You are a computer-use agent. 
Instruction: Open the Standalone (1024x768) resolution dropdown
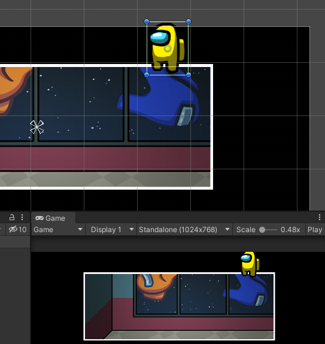pyautogui.click(x=184, y=230)
